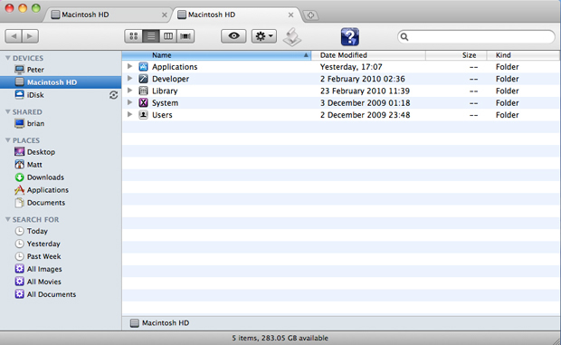561x345 pixels.
Task: Switch to column view
Action: point(168,36)
